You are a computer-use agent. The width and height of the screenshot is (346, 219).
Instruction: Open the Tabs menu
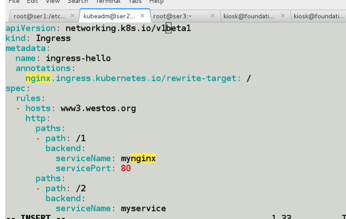coord(135,2)
